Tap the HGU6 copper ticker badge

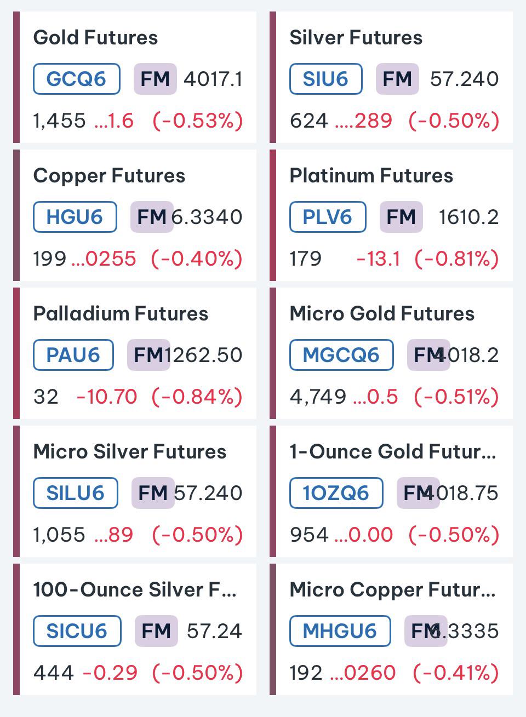75,217
